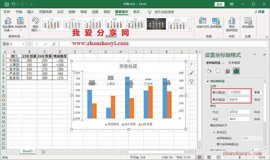The image size is (270, 160).
Task: Select 最大坐标轴值(M) radio button
Action: pos(214,144)
